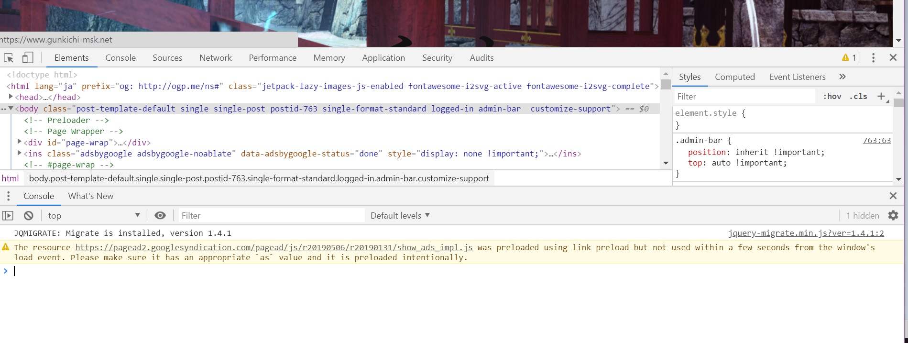Open the Default levels dropdown
This screenshot has width=908, height=343.
click(x=400, y=216)
